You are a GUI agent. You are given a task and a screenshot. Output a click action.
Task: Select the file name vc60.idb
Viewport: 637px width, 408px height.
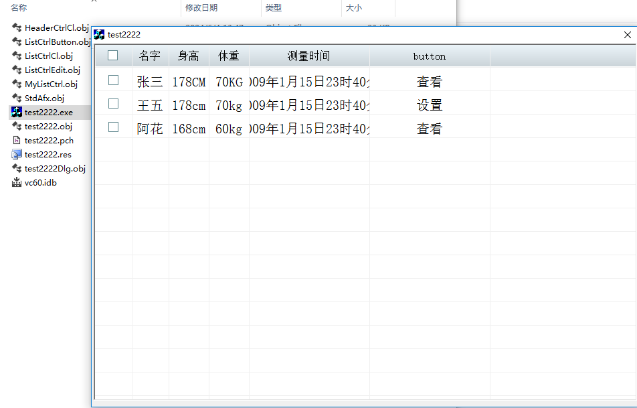coord(41,183)
